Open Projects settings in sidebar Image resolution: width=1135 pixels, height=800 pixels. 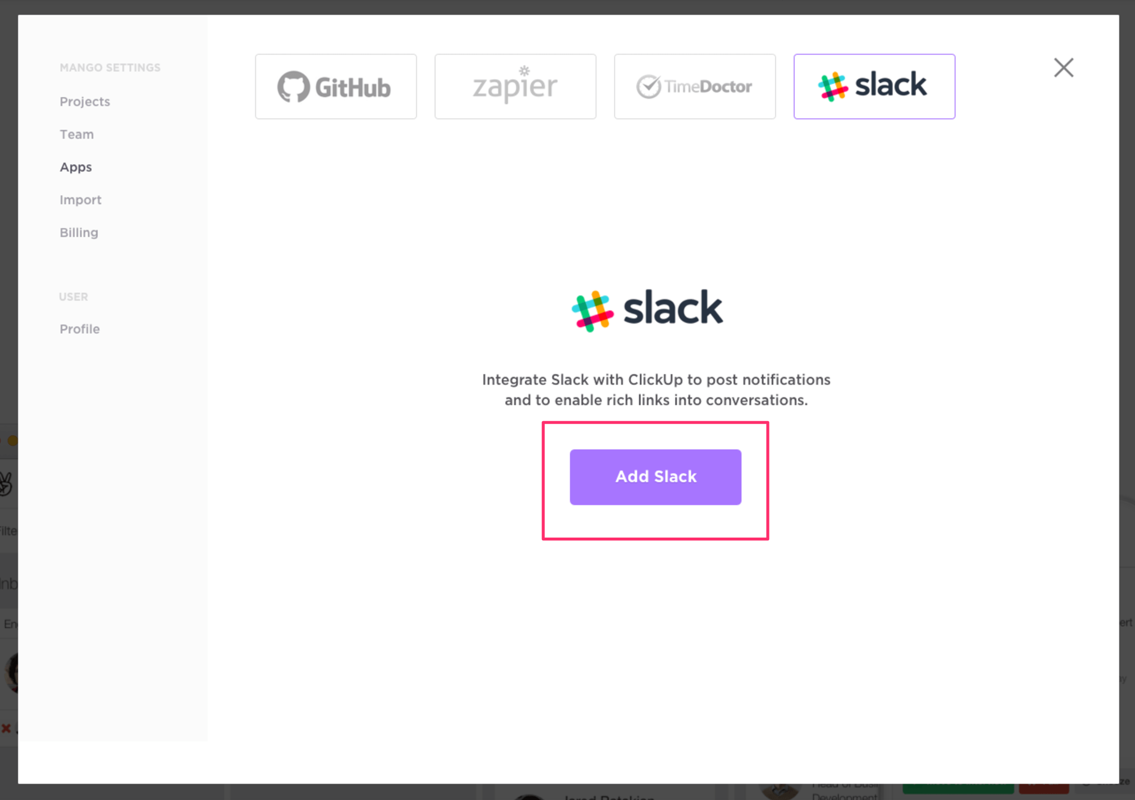85,102
